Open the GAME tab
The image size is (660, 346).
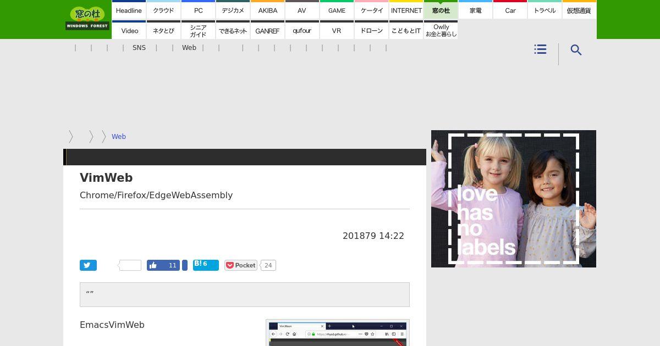pos(337,10)
